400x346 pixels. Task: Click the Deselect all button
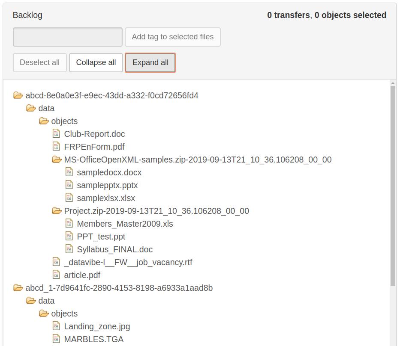point(39,62)
